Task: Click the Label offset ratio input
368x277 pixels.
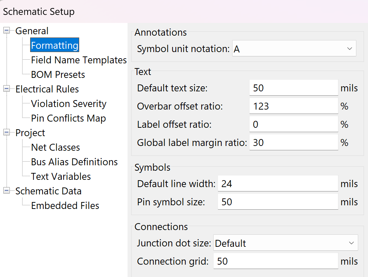Action: click(294, 124)
